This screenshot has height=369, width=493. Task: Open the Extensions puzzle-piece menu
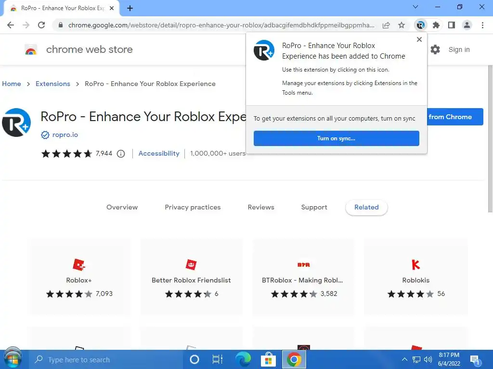pos(436,25)
